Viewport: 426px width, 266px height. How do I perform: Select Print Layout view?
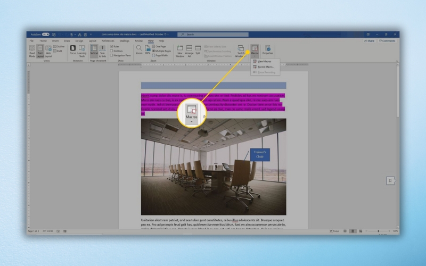point(40,51)
